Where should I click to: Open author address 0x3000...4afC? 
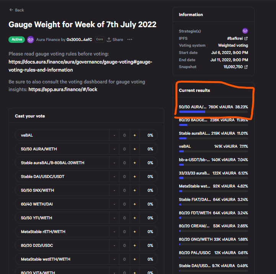tap(79, 39)
